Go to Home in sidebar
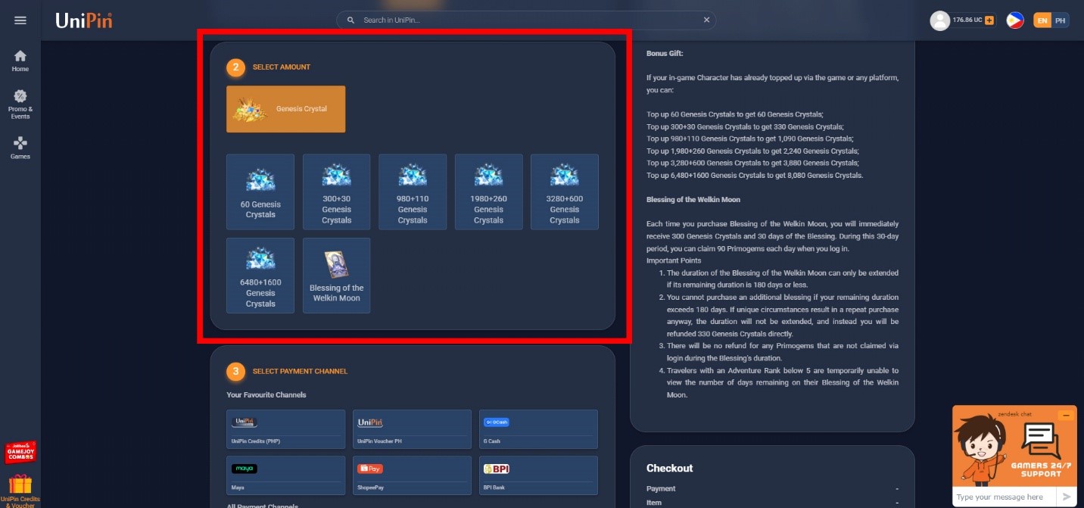 [x=20, y=61]
